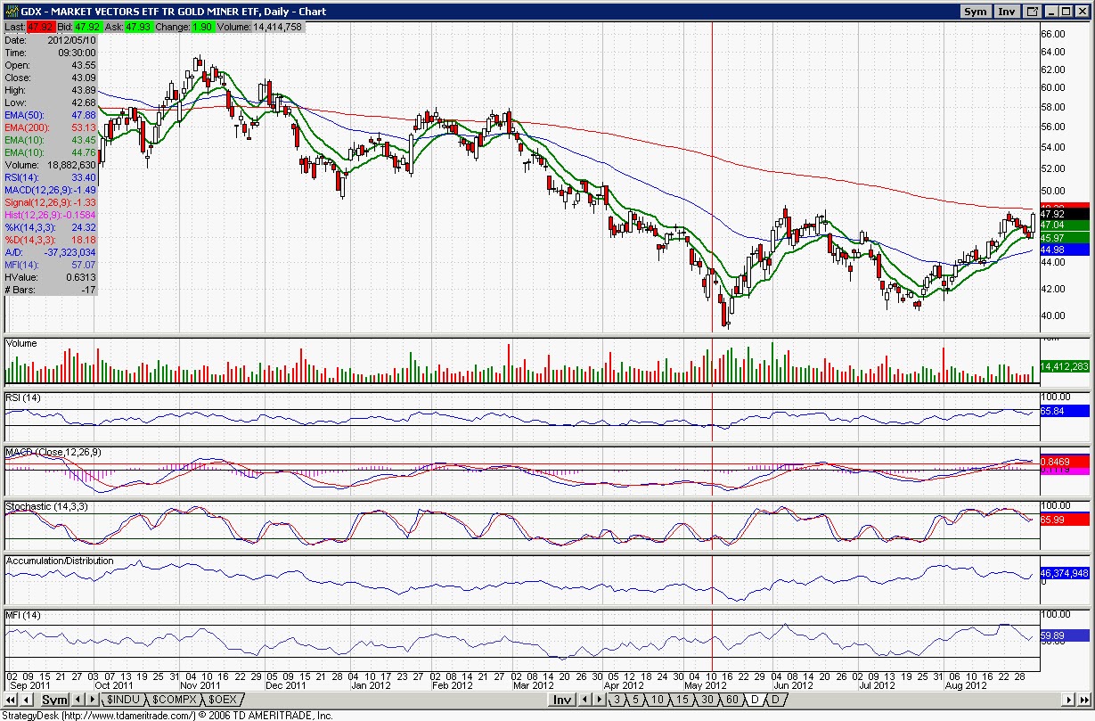
Task: Click the 'MFI (14)' panel title
Action: pos(24,616)
